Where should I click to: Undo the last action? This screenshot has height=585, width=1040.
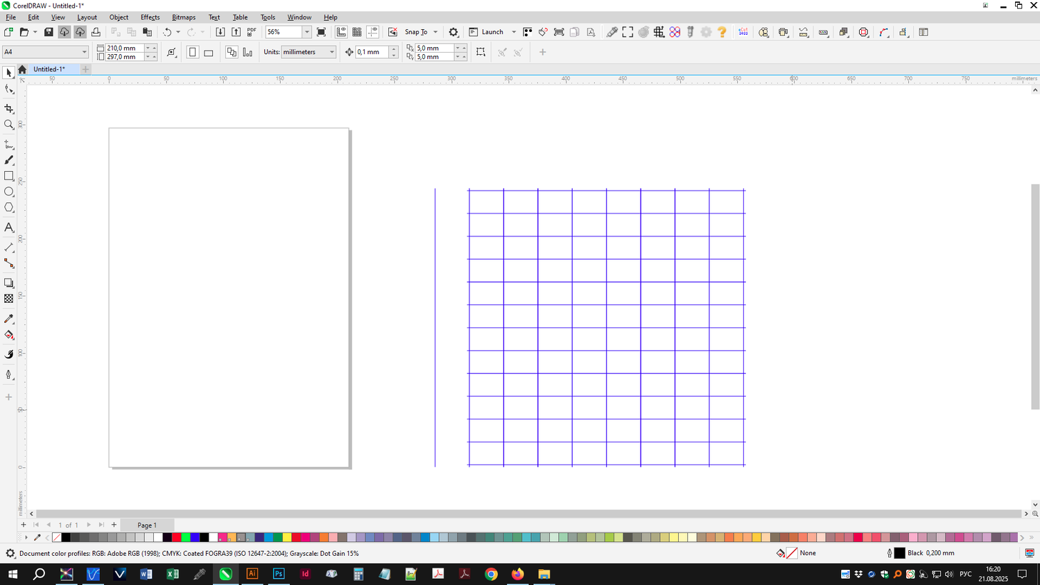pos(167,32)
